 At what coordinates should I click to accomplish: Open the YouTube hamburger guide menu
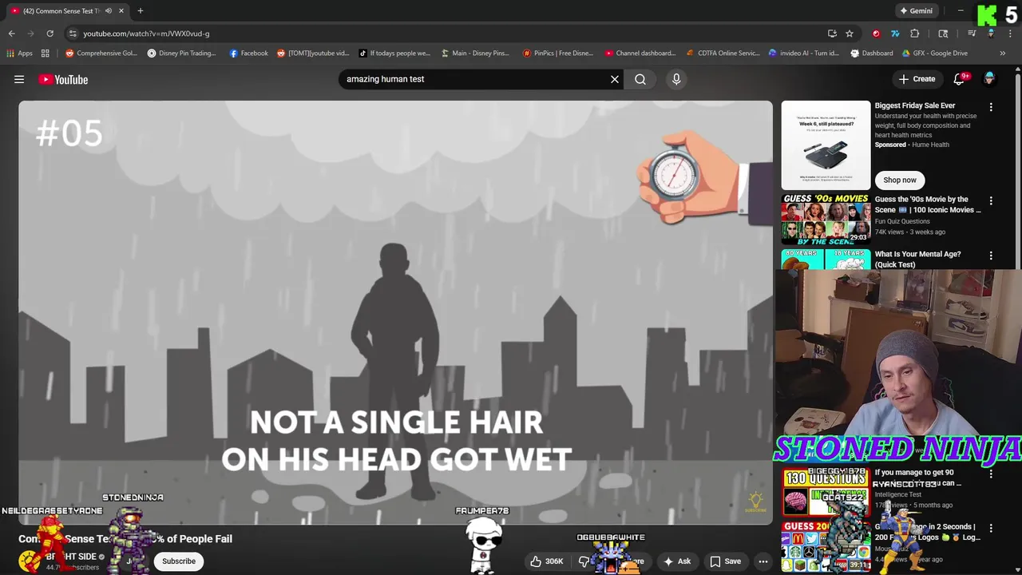point(19,79)
